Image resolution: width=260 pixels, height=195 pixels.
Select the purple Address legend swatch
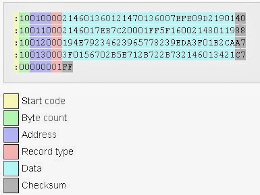tap(11, 135)
